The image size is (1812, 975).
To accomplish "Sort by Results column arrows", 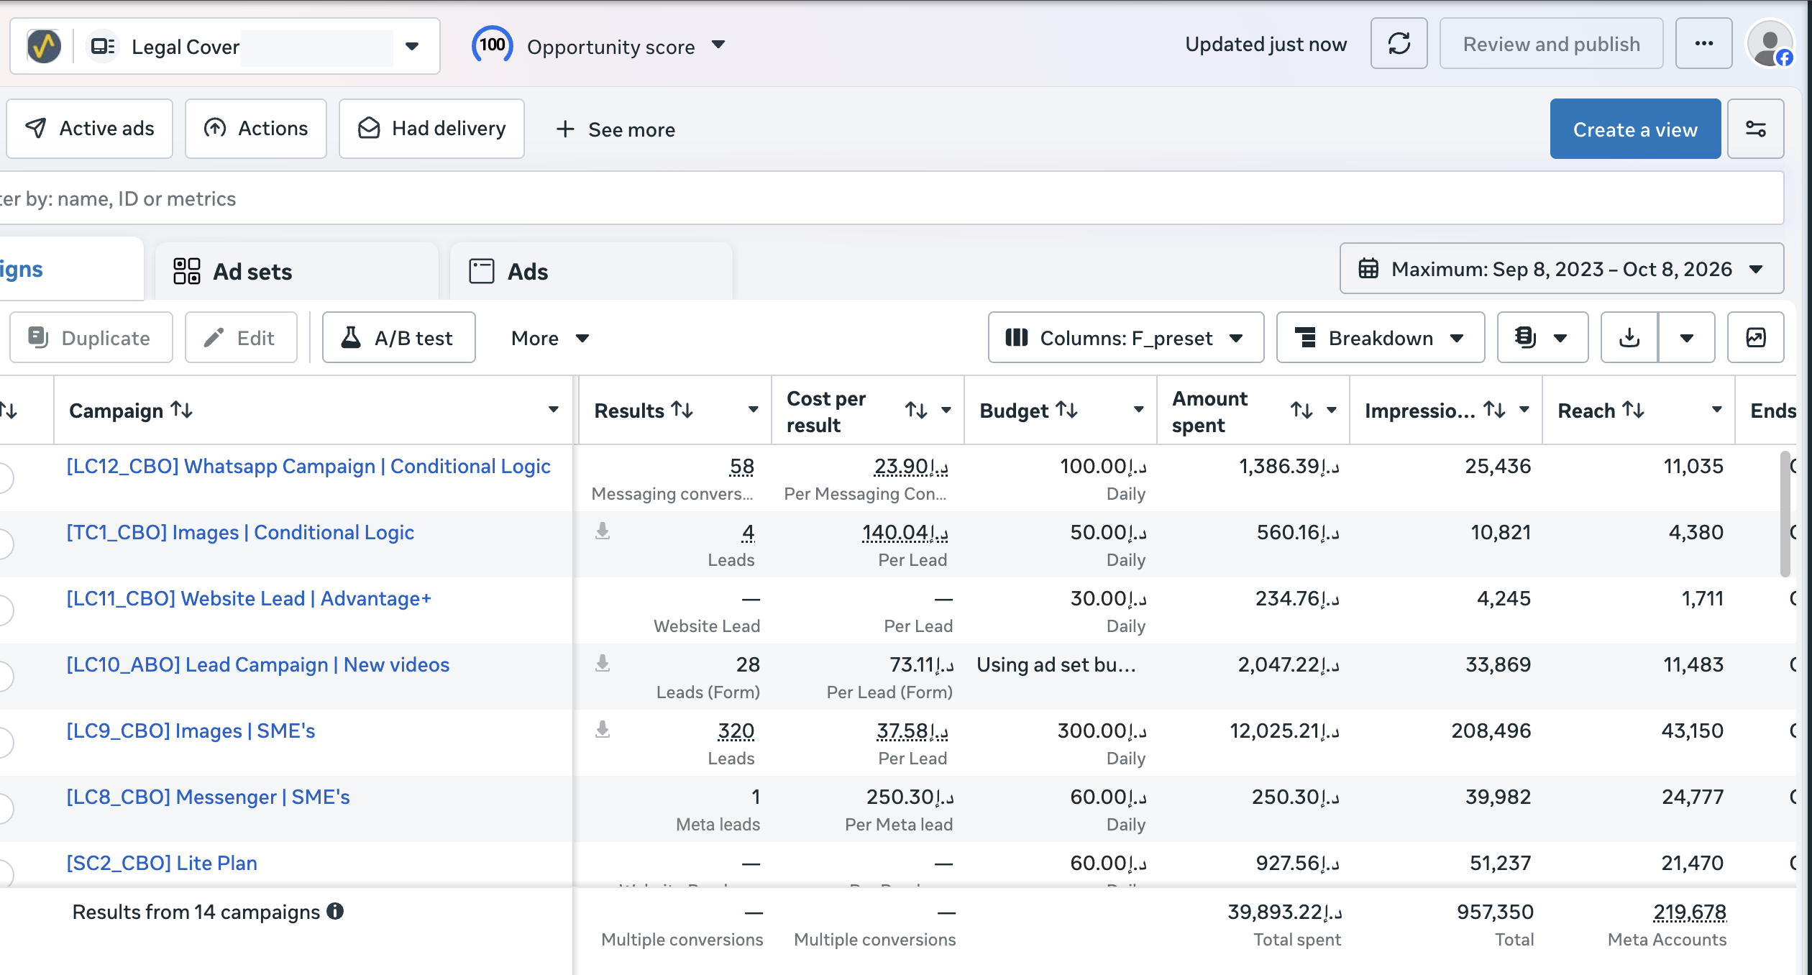I will (x=682, y=410).
